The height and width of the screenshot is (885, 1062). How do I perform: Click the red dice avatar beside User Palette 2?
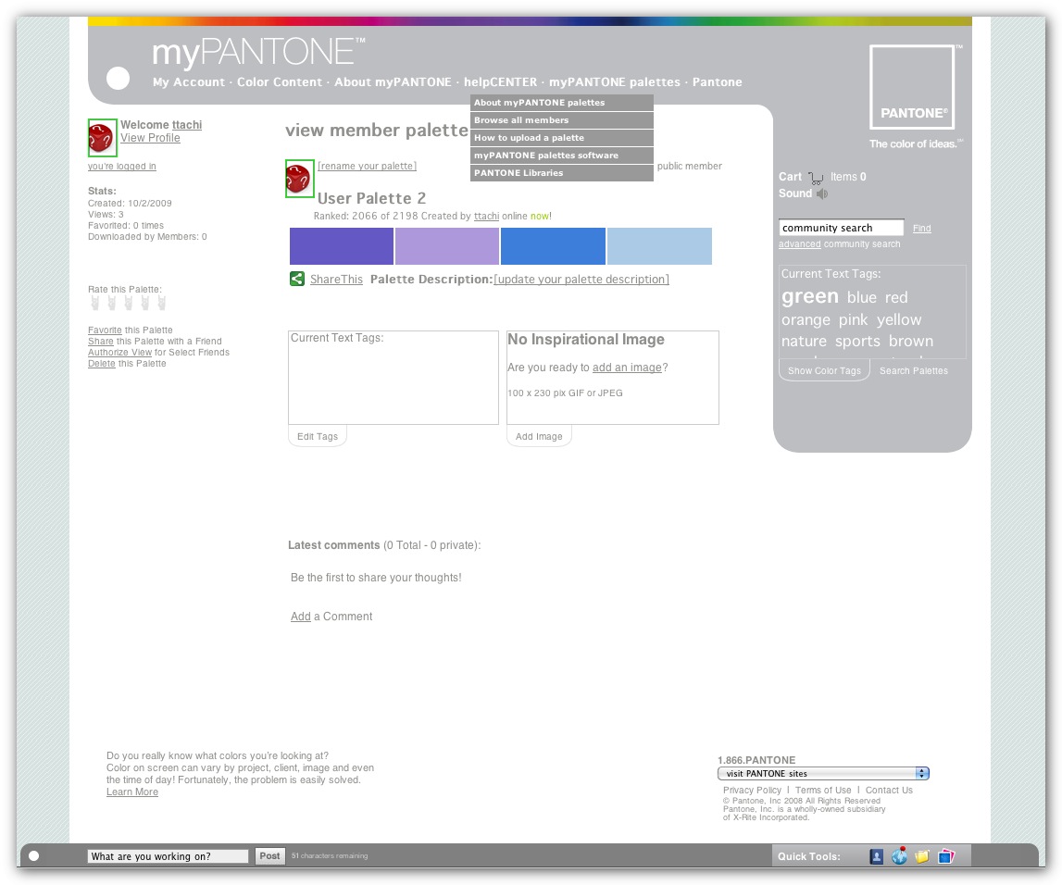pyautogui.click(x=299, y=179)
